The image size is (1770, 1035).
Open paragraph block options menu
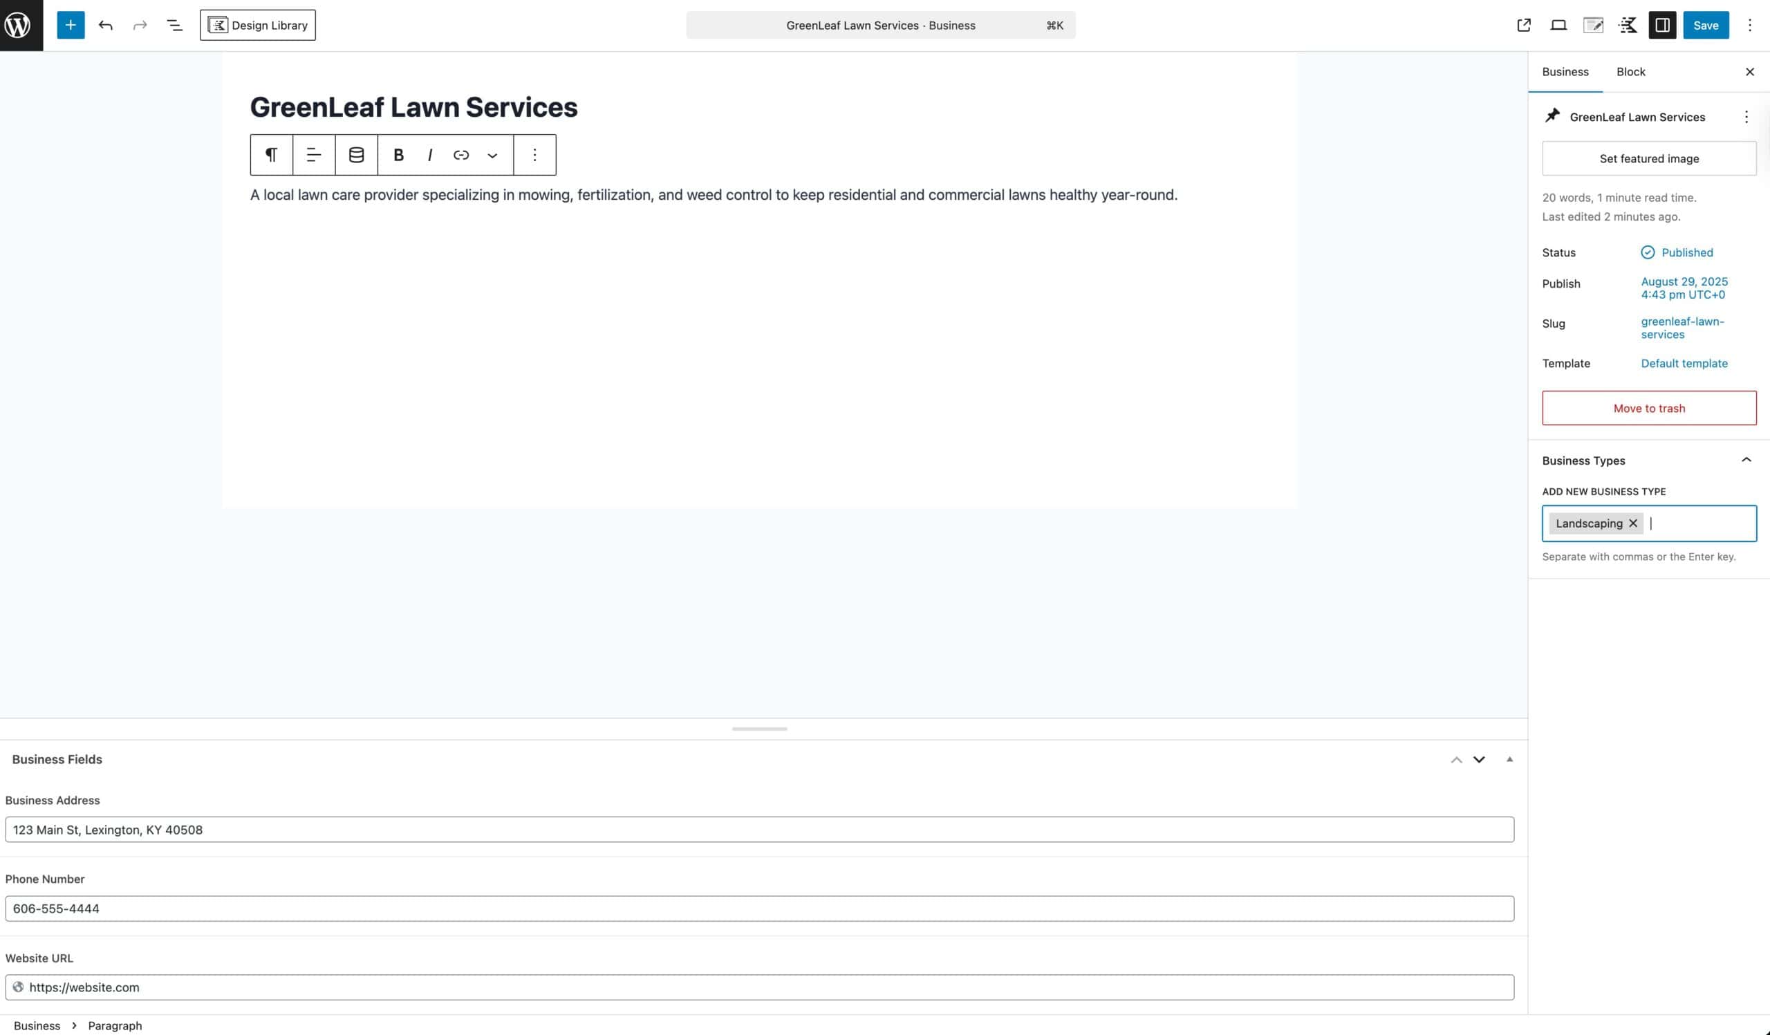534,154
